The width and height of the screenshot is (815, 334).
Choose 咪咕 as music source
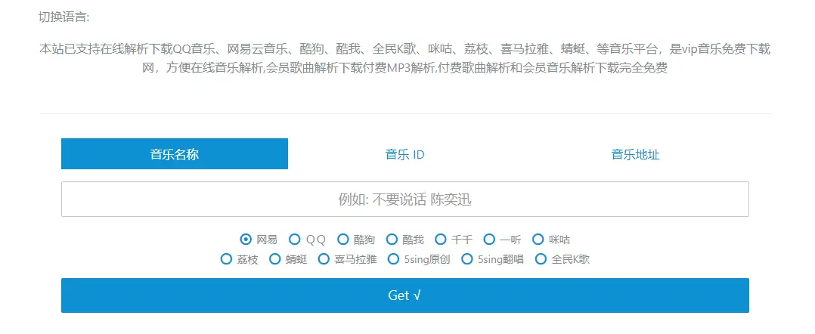[538, 240]
